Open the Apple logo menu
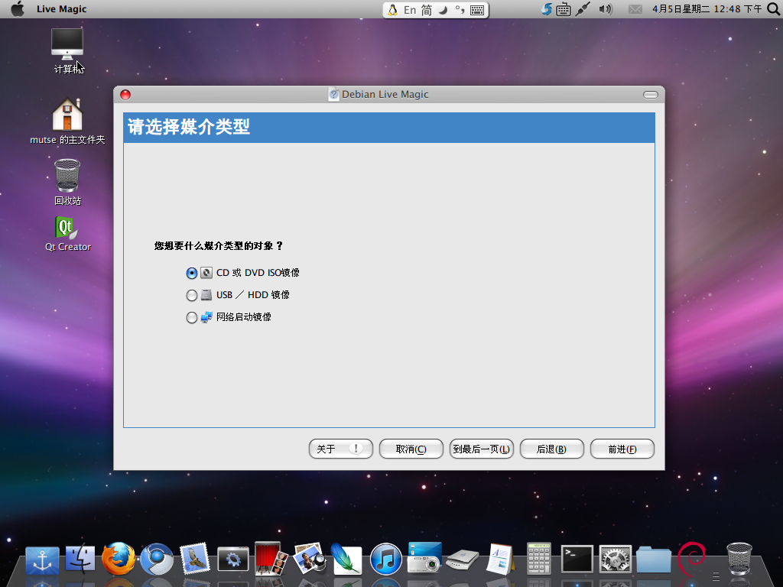Viewport: 783px width, 587px height. [x=18, y=9]
